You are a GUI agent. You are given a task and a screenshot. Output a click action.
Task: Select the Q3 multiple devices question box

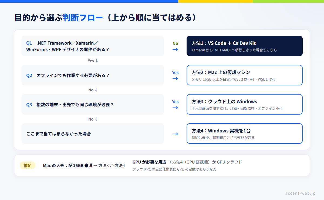[93, 104]
